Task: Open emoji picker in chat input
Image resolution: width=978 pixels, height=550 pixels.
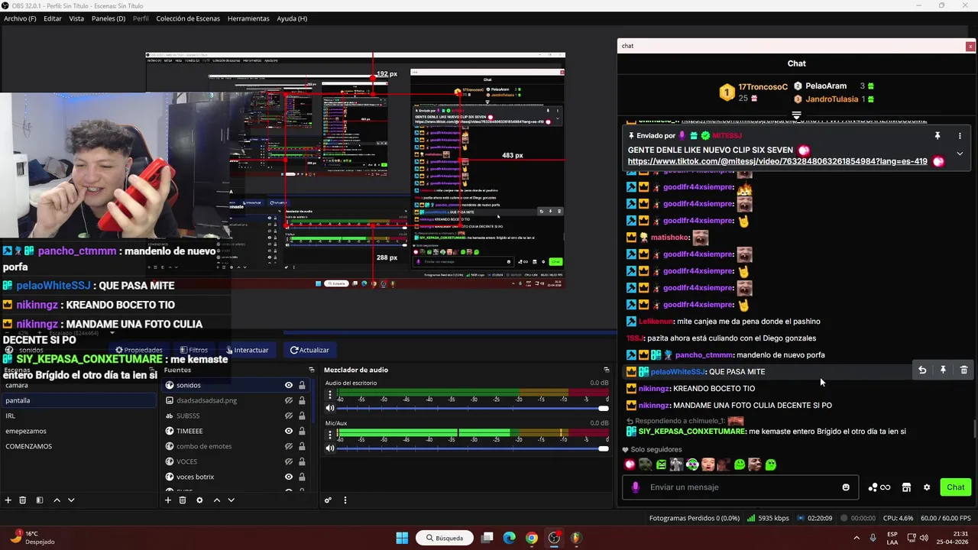Action: point(846,487)
